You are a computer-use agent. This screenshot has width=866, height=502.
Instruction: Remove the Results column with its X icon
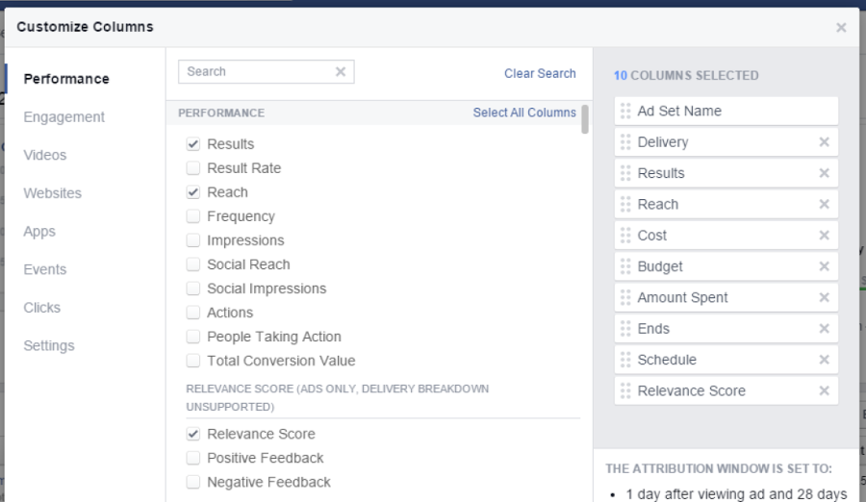pyautogui.click(x=824, y=173)
